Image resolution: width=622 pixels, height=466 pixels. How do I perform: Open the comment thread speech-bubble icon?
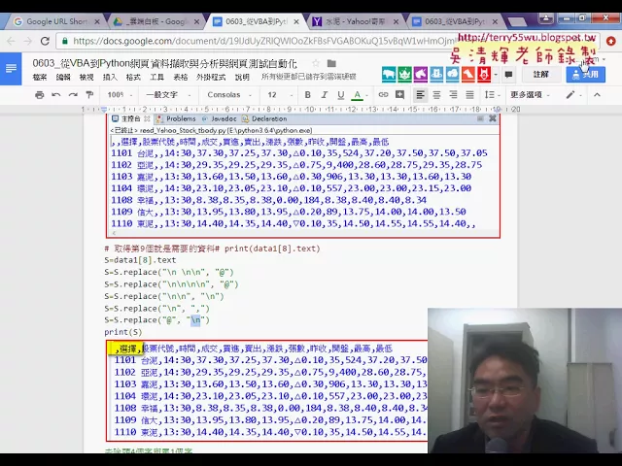508,74
